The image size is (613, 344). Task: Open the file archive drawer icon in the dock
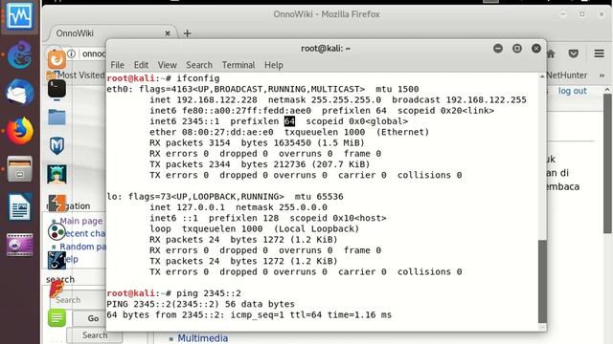click(19, 169)
